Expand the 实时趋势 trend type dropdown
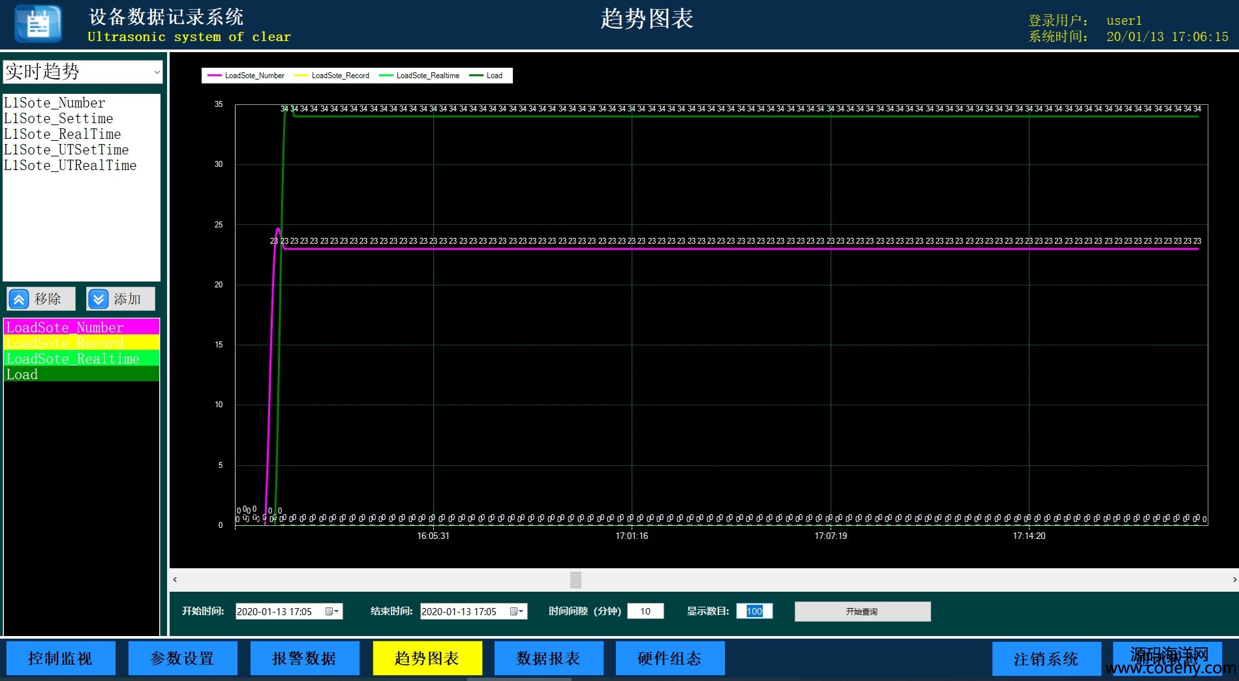This screenshot has height=681, width=1239. 157,72
